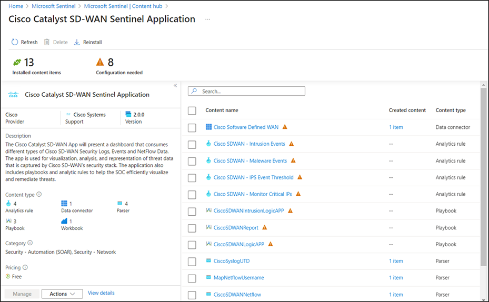Click the parser icon in the CiscoSyslogUTD row
The width and height of the screenshot is (489, 302).
click(208, 260)
